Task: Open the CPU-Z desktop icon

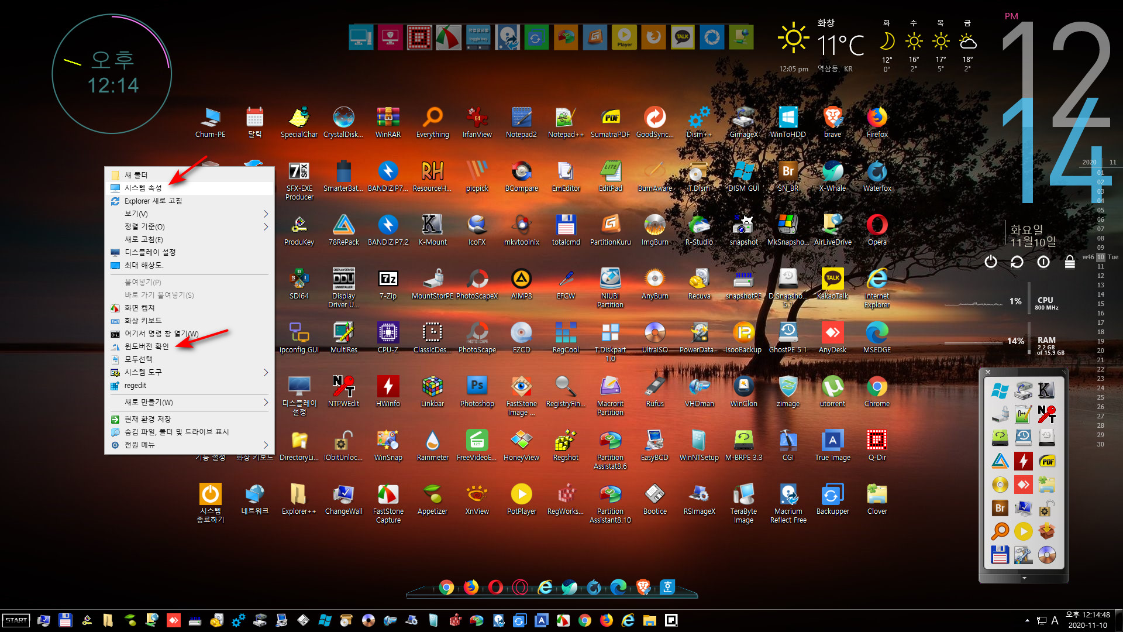Action: [x=388, y=338]
